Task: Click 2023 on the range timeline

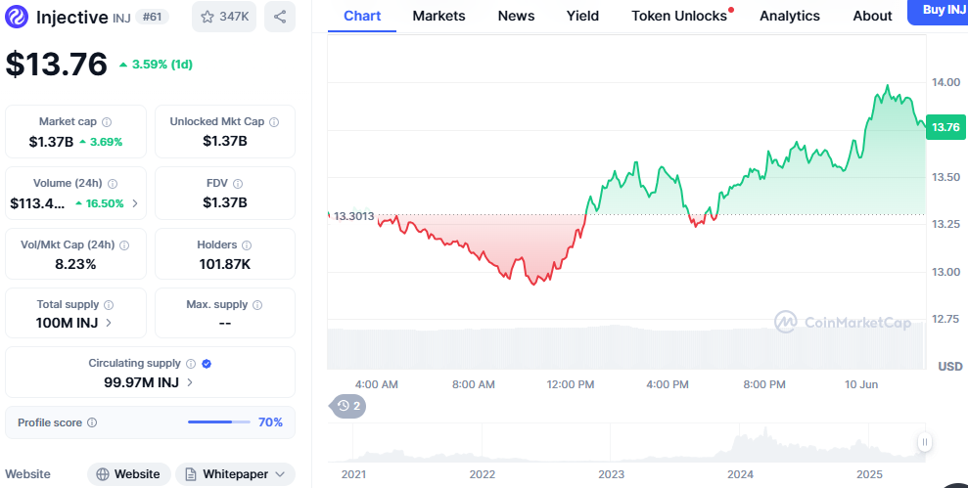Action: [611, 474]
